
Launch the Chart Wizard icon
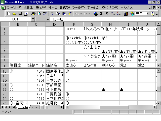(126, 14)
